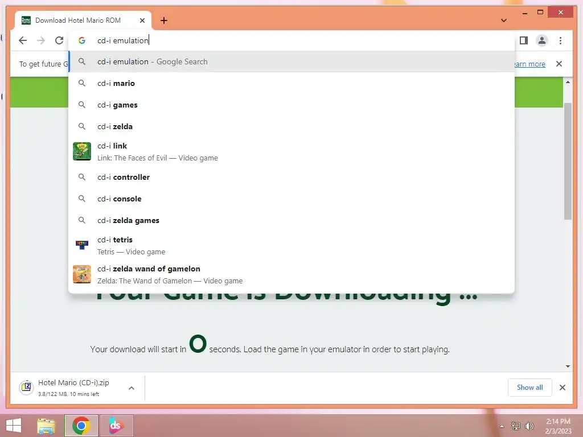Select 'cd-i emulation - Google Search' suggestion
The width and height of the screenshot is (583, 437).
pos(291,61)
